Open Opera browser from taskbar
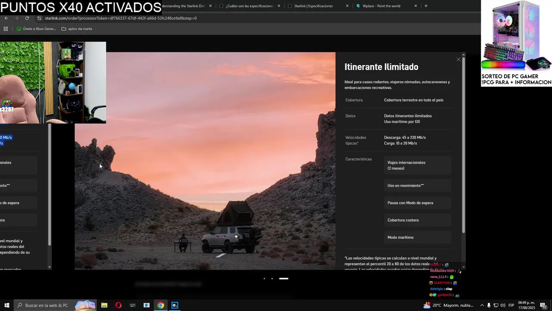552x311 pixels. [x=118, y=305]
